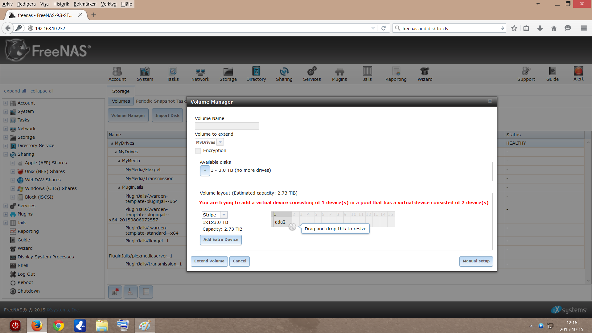Screen dimensions: 592x333
Task: Open the Firefox hamburger menu
Action: [x=584, y=28]
